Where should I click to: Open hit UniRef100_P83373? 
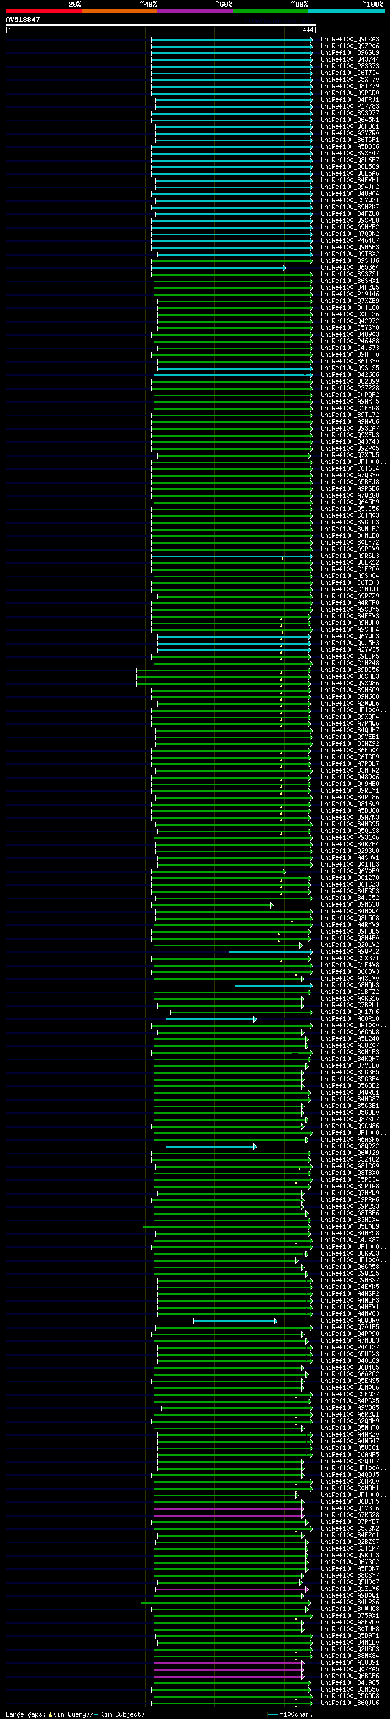click(349, 66)
